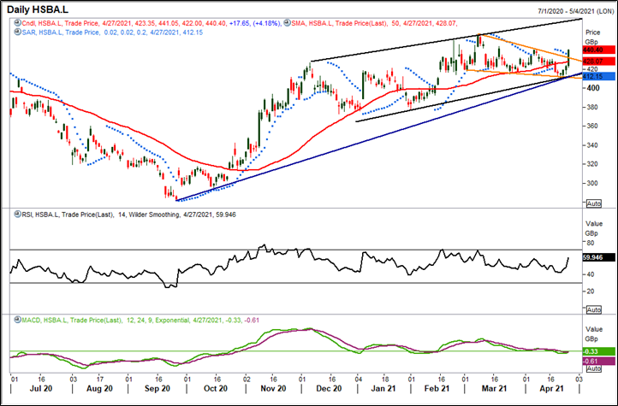Select the purple -0.61 signal value tag

pos(598,362)
